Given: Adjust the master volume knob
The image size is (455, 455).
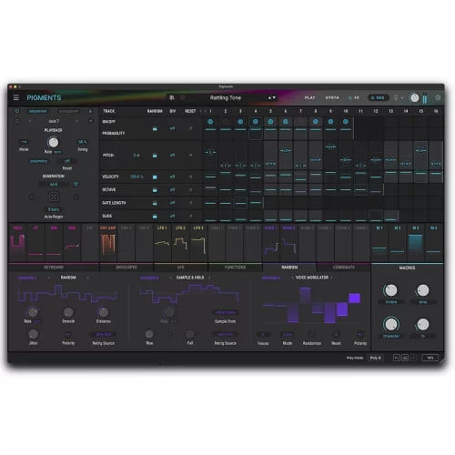Looking at the screenshot, I should [414, 97].
